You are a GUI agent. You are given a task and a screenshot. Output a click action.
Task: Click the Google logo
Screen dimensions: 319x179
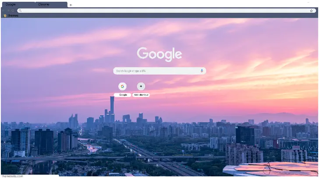point(159,54)
